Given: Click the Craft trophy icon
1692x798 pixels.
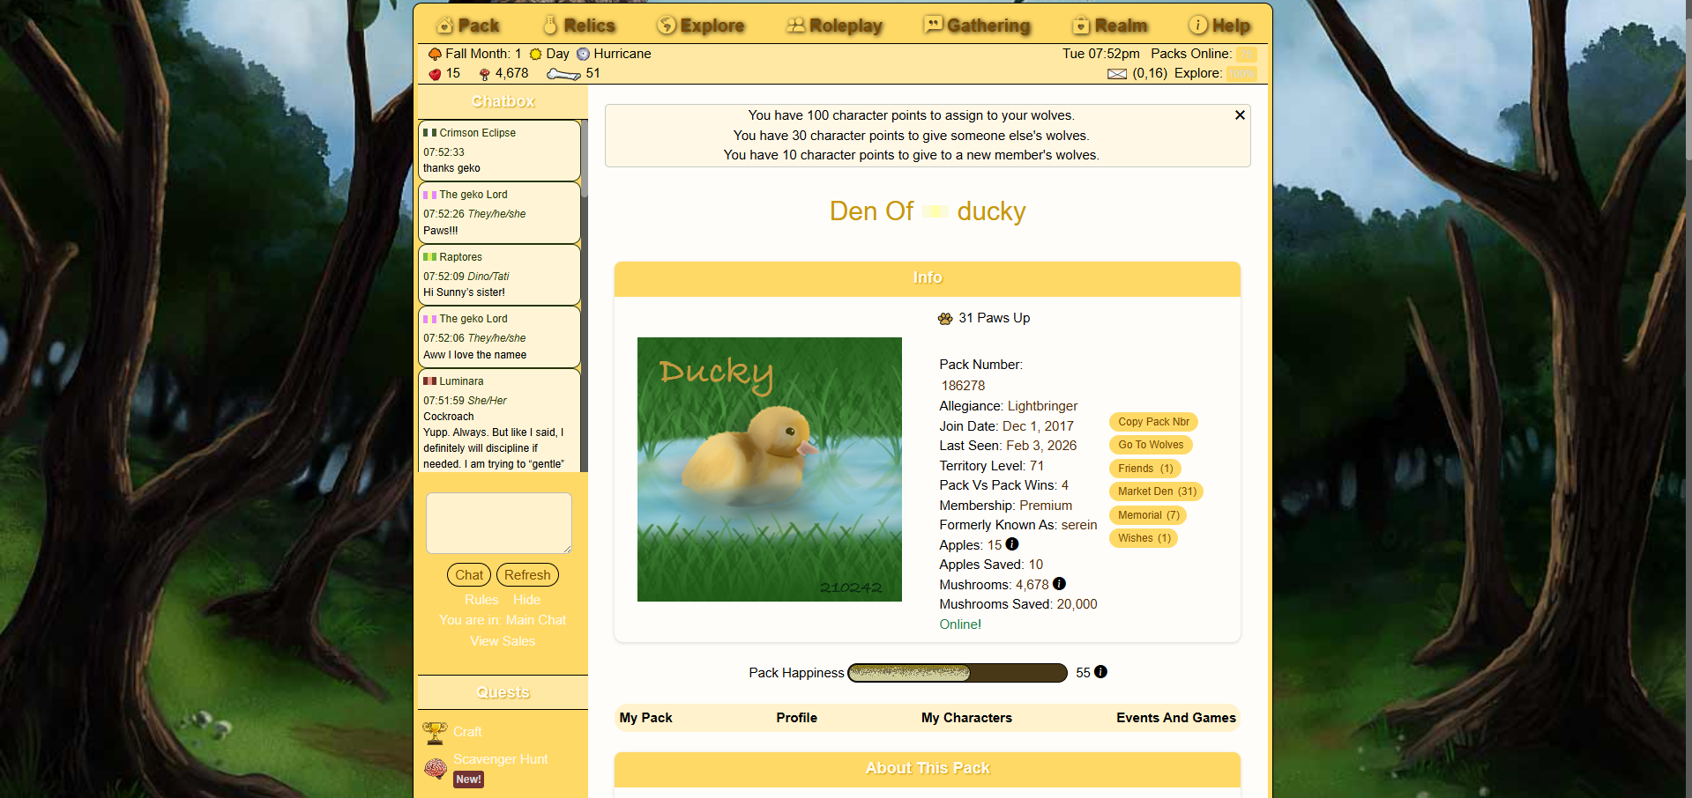Looking at the screenshot, I should click(x=435, y=732).
